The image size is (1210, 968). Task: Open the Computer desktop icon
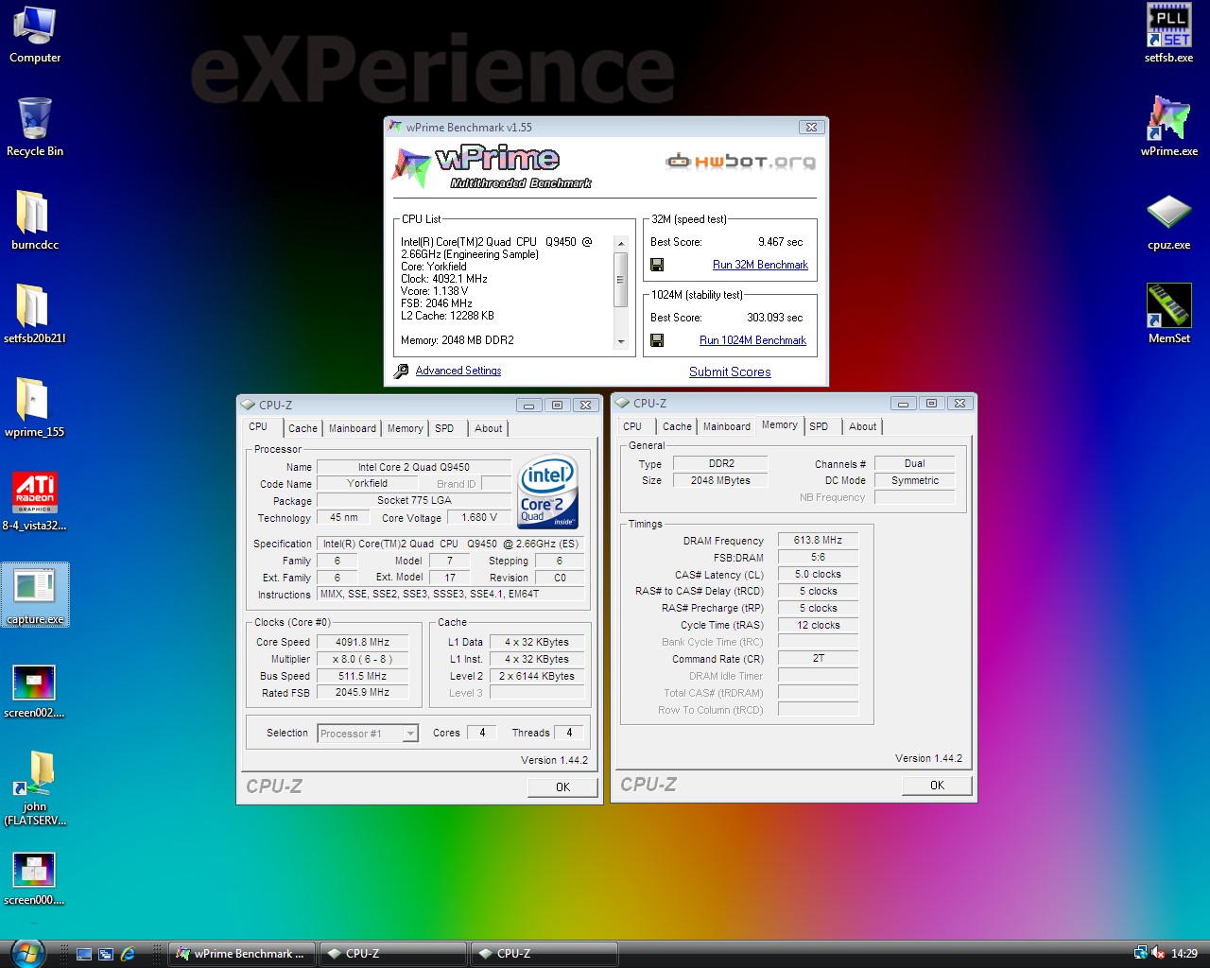pyautogui.click(x=35, y=34)
